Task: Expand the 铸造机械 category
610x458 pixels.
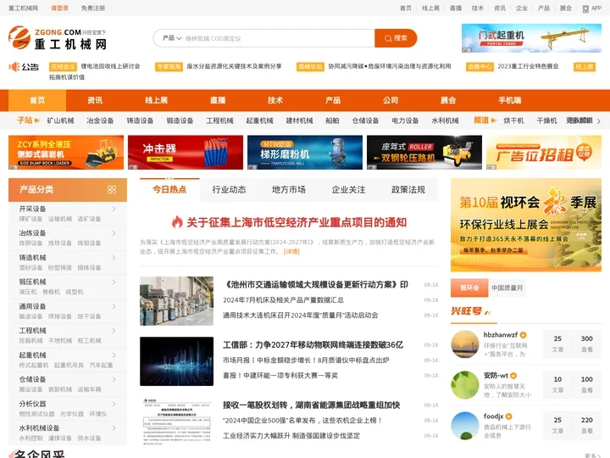Action: (114, 258)
